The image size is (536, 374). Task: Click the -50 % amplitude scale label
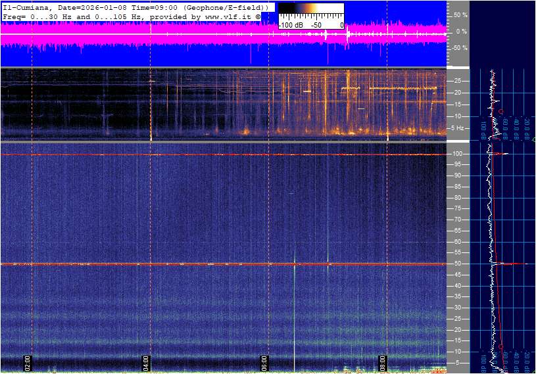tap(459, 48)
